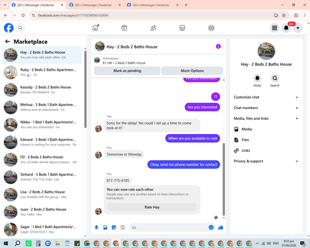Show hidden system tray icons
The width and height of the screenshot is (310, 248).
257,243
